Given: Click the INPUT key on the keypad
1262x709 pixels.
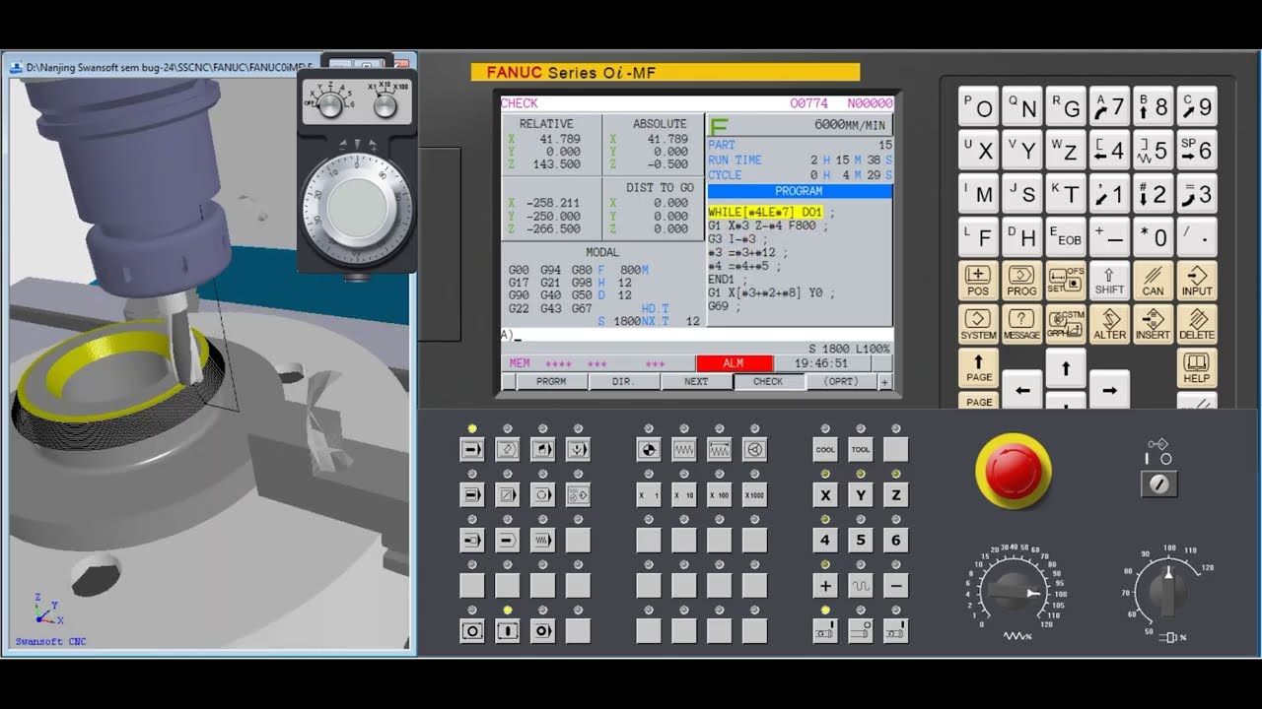Looking at the screenshot, I should (x=1197, y=281).
